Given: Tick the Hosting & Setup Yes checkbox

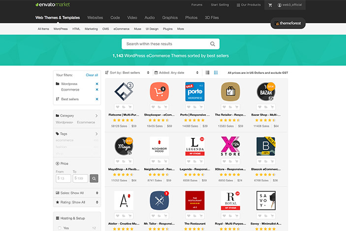Looking at the screenshot, I should [60, 228].
